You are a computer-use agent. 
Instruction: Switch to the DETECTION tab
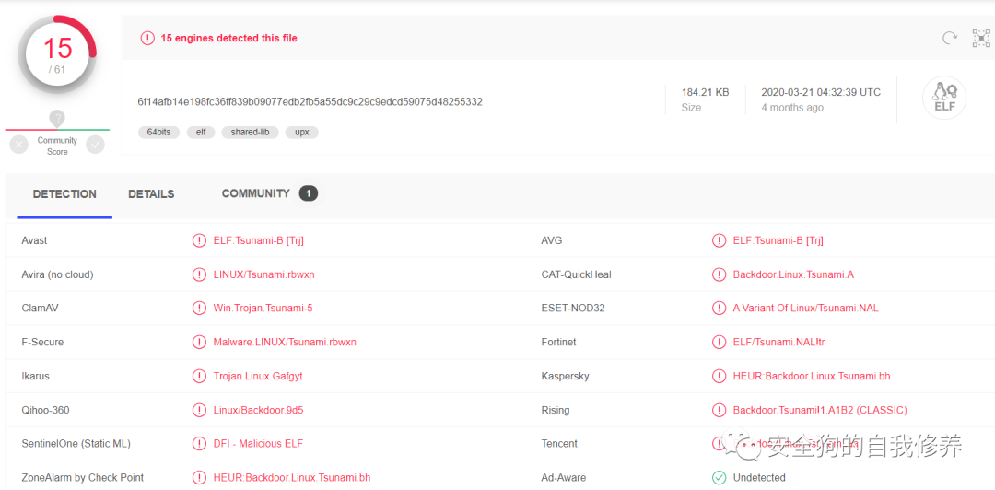click(64, 194)
